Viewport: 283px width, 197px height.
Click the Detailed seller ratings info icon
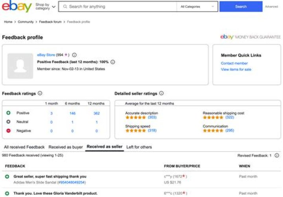point(162,94)
